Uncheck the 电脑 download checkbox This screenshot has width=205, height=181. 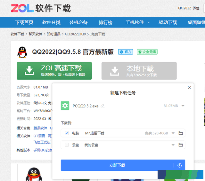[x=67, y=133]
